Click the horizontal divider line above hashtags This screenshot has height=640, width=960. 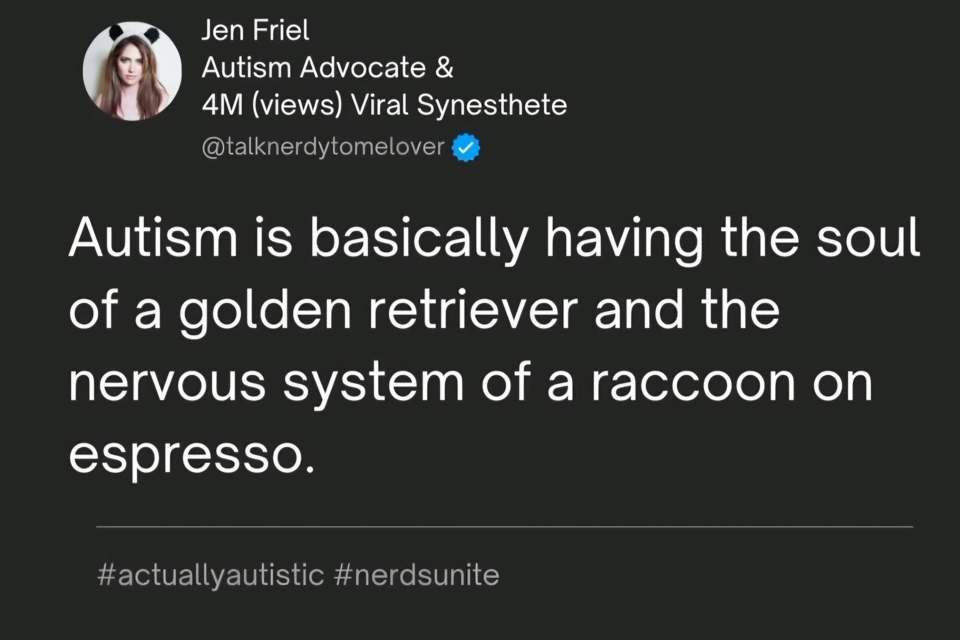[x=504, y=527]
